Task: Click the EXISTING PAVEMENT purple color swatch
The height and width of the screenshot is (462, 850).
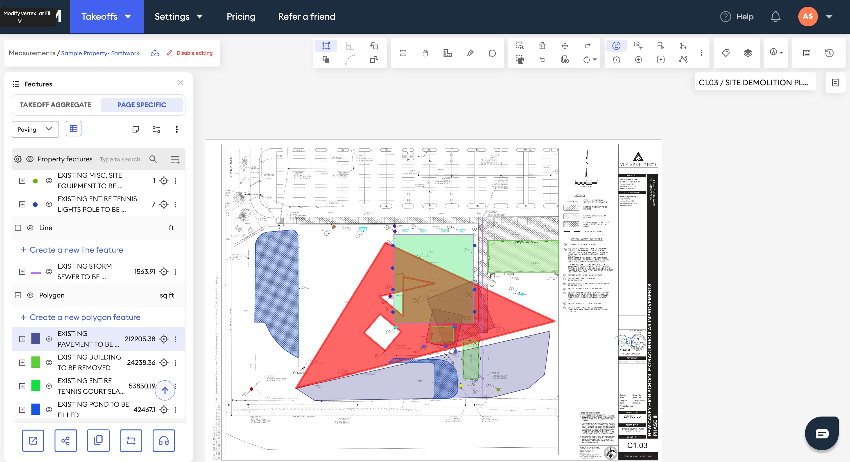Action: [36, 339]
